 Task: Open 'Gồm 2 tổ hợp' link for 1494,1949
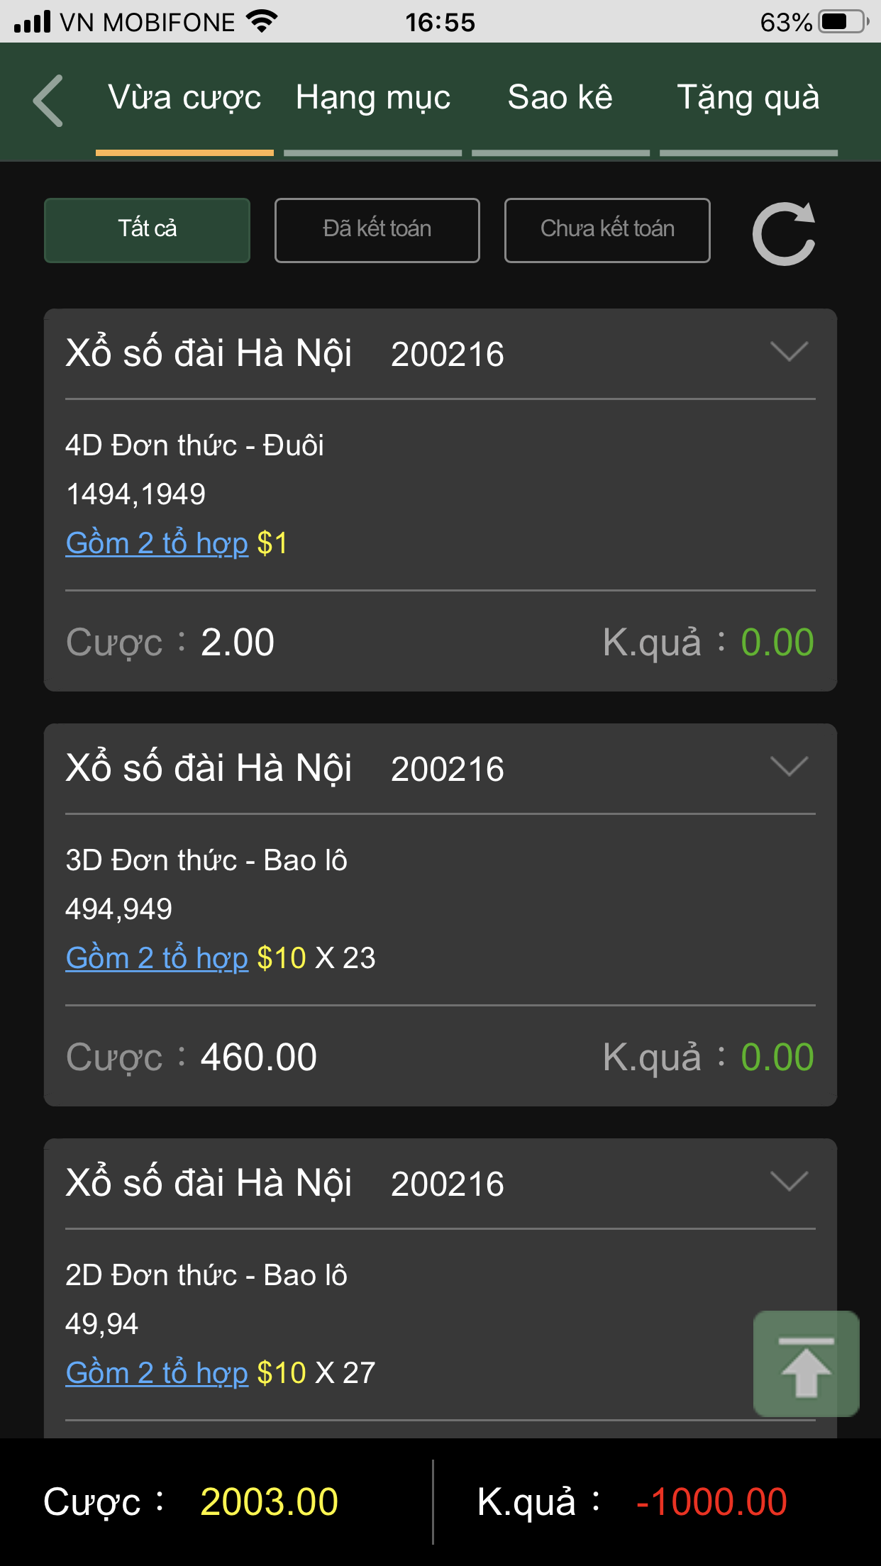157,543
